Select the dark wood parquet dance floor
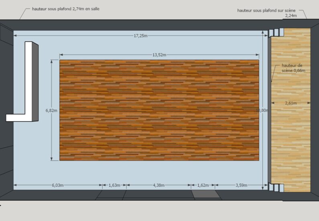Screen dimensions: 319x221 click(159, 110)
